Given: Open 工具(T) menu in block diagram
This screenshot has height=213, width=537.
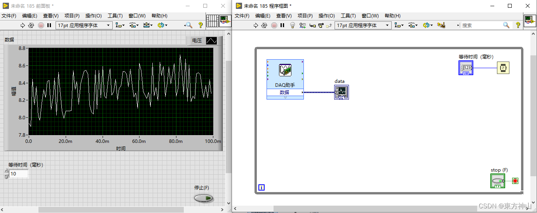Looking at the screenshot, I should (x=348, y=16).
